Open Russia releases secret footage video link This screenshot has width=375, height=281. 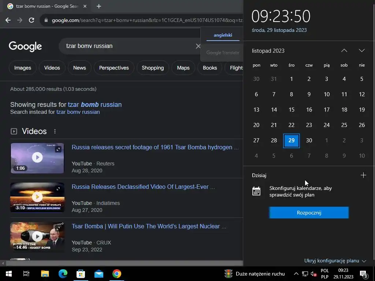(x=155, y=147)
